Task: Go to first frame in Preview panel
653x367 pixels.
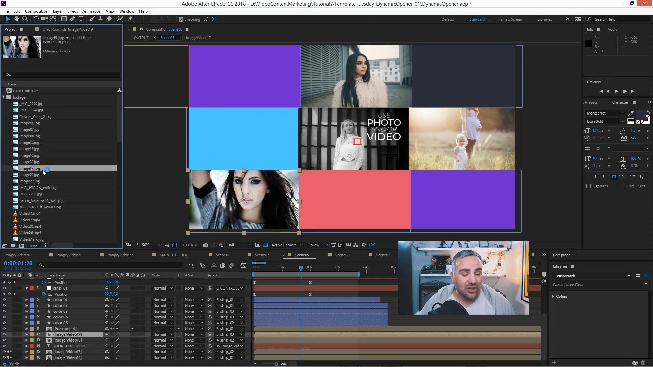Action: click(600, 91)
